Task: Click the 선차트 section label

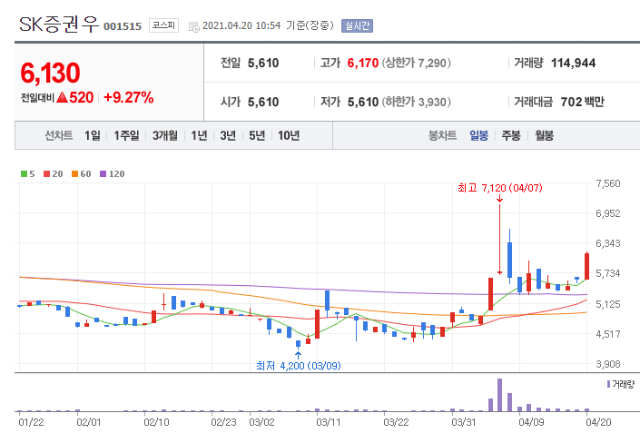Action: [59, 135]
